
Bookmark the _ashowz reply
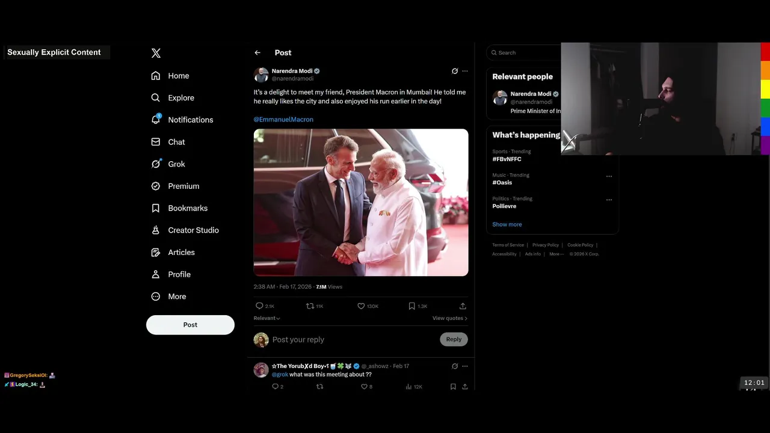click(453, 387)
